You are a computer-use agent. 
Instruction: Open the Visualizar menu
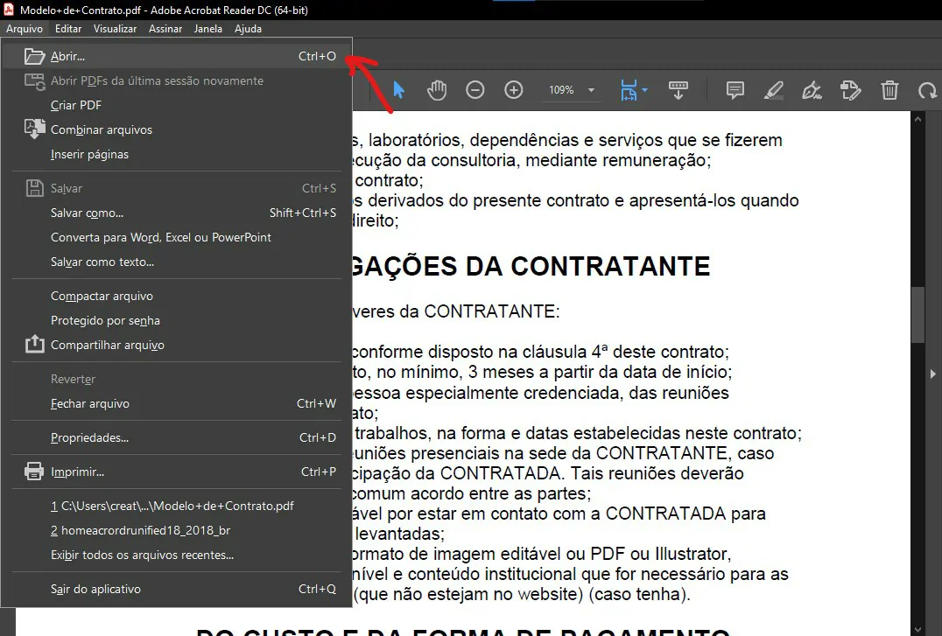click(115, 28)
